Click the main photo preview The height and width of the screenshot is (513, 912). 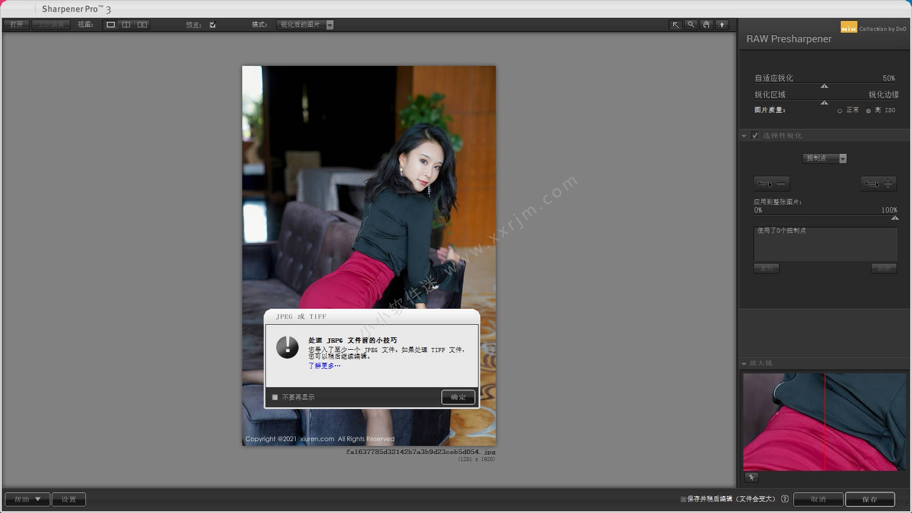pyautogui.click(x=369, y=255)
